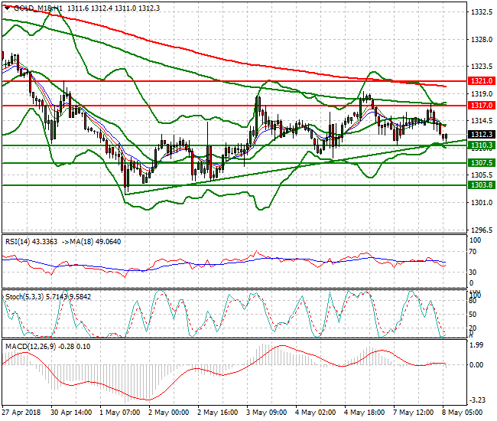Select the MACD(12,26,9) indicator label
This screenshot has width=497, height=421.
[31, 347]
